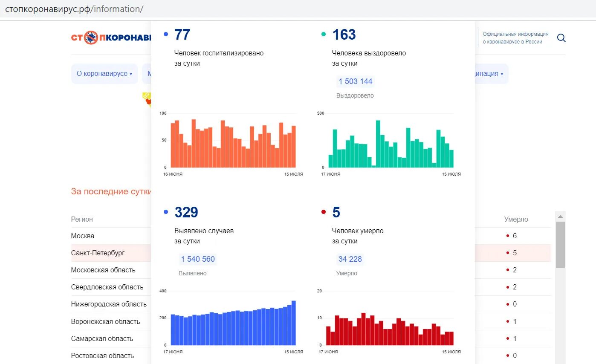Click the 1 540 560 detected total badge
Viewport: 596px width, 364px height.
(x=198, y=259)
